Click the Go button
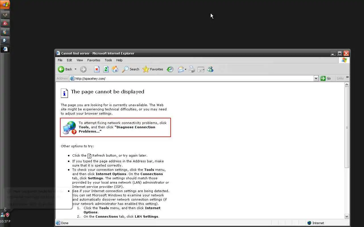This screenshot has height=227, width=364. coord(326,79)
